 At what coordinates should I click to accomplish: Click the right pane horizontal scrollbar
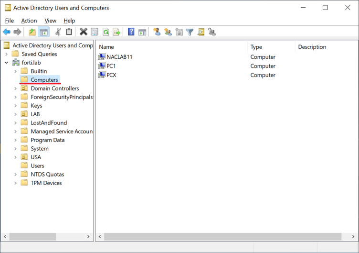tap(223, 237)
